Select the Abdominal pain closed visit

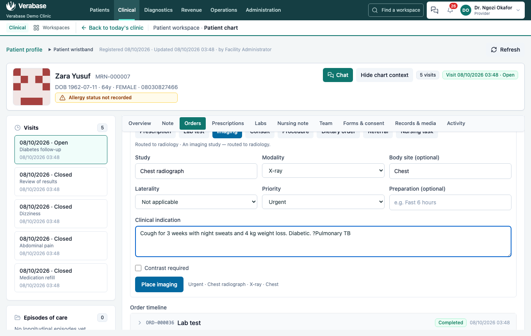pos(61,246)
